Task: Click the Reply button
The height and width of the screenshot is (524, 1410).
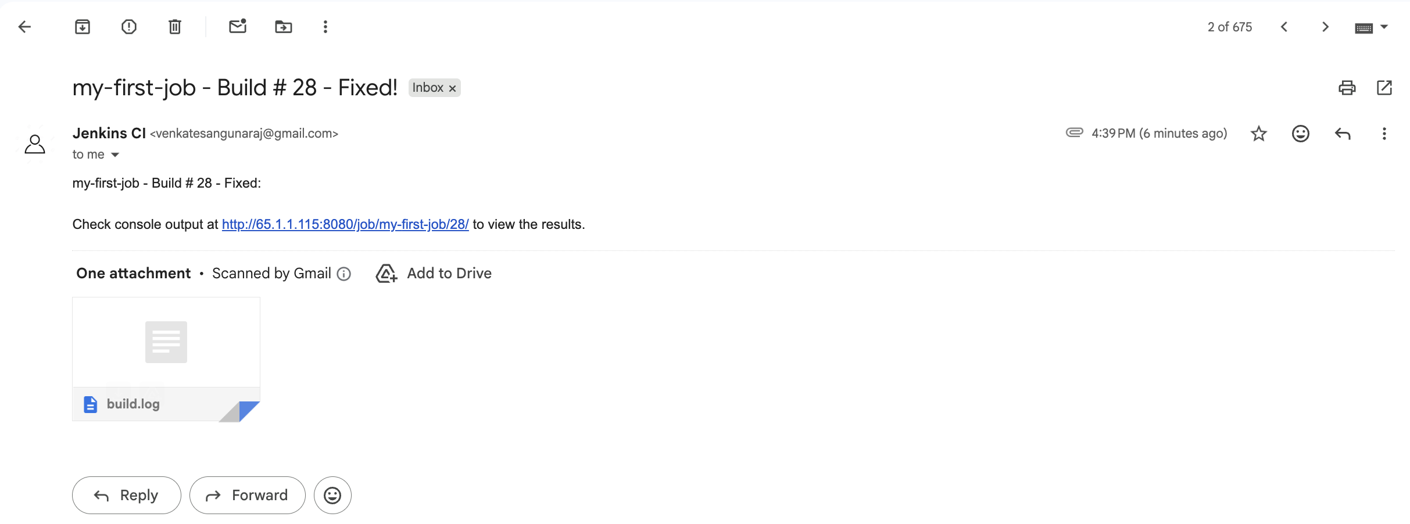Action: tap(127, 495)
